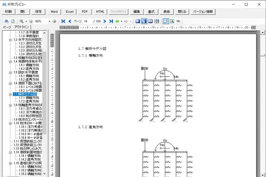Toggle the four-page grid view
The image size is (266, 177).
[157, 21]
